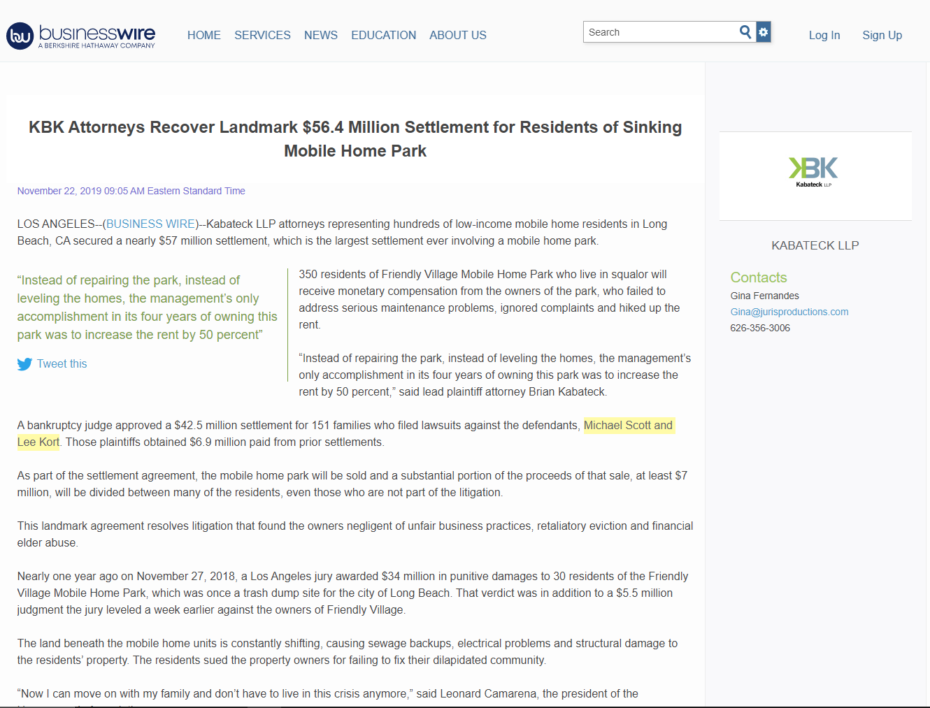Image resolution: width=930 pixels, height=708 pixels.
Task: Click the Sign Up link
Action: [x=882, y=35]
